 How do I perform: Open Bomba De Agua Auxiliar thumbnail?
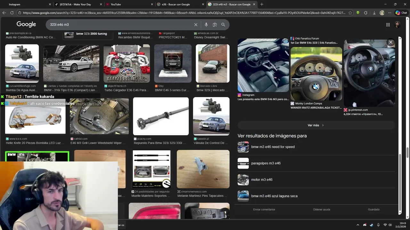pyautogui.click(x=22, y=63)
